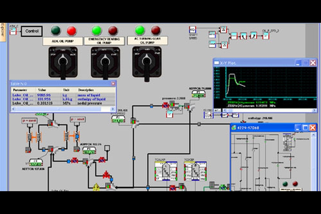Select the enthalpy of liquid row
Image resolution: width=321 pixels, height=214 pixels.
pos(63,99)
